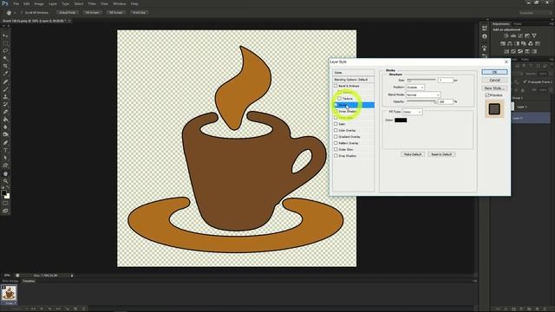Click the Make Default button
This screenshot has width=555, height=312.
pyautogui.click(x=413, y=154)
